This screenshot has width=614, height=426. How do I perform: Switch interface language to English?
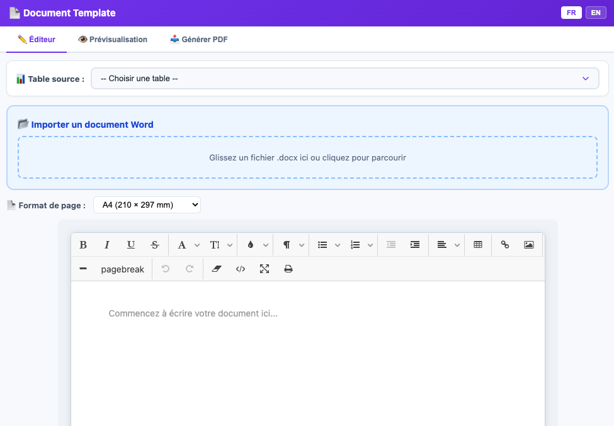pos(595,12)
